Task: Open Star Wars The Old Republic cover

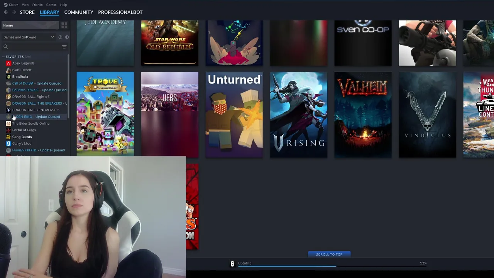Action: click(170, 43)
